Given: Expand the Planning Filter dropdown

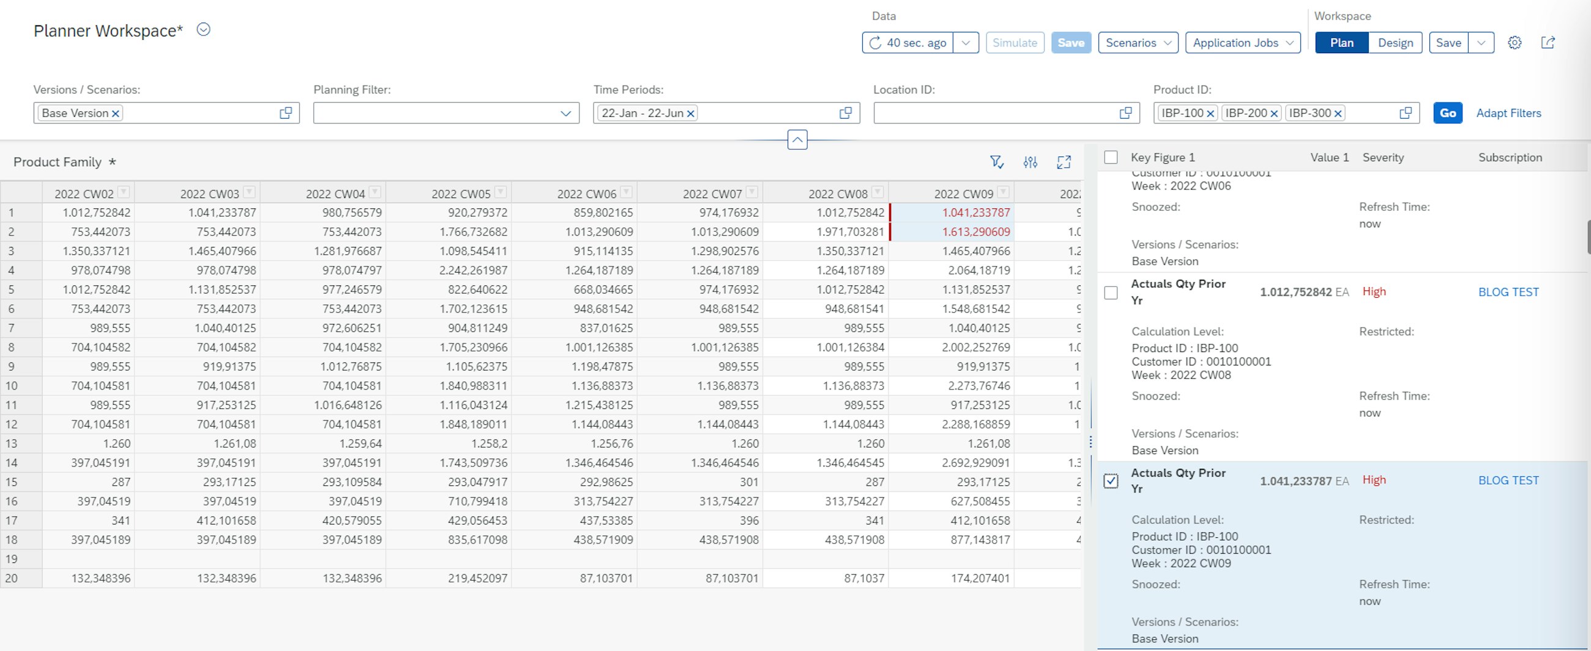Looking at the screenshot, I should (565, 113).
